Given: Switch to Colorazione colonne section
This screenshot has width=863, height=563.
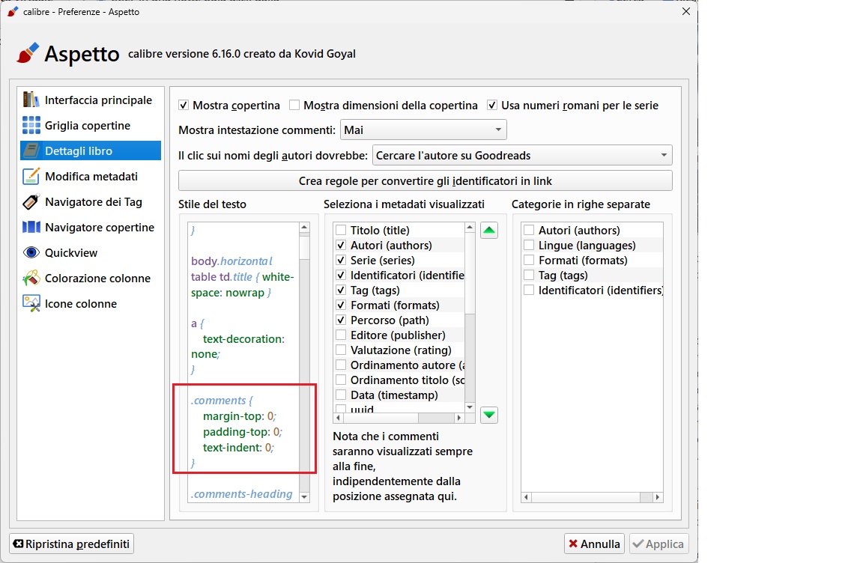Looking at the screenshot, I should [x=91, y=279].
